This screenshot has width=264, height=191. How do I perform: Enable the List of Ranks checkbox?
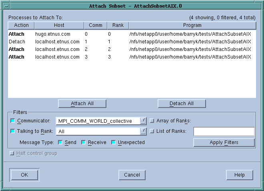click(152, 131)
